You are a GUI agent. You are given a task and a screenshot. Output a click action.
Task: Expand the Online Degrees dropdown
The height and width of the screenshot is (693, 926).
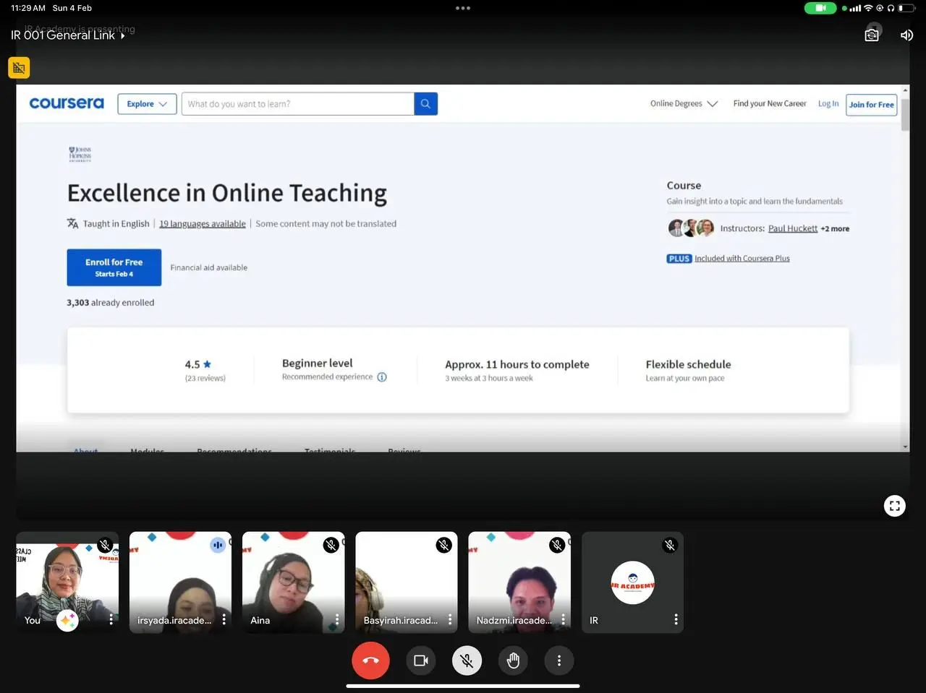(684, 103)
